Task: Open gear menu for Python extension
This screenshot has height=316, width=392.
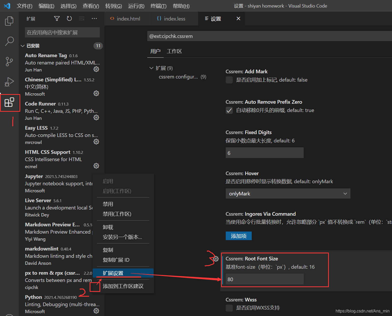Action: (96, 311)
